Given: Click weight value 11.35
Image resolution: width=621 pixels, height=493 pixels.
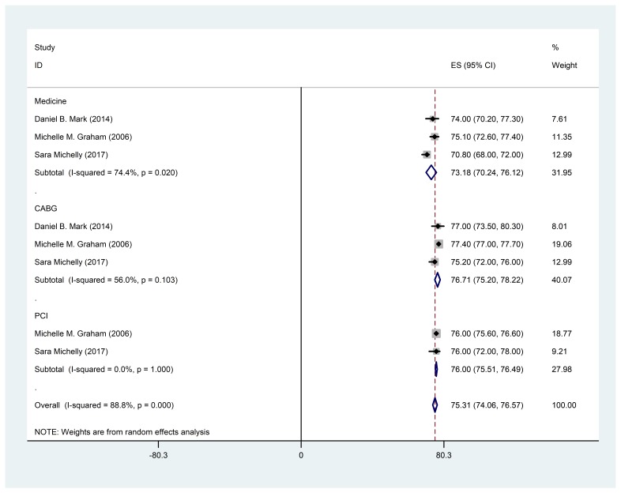Looking at the screenshot, I should [562, 137].
